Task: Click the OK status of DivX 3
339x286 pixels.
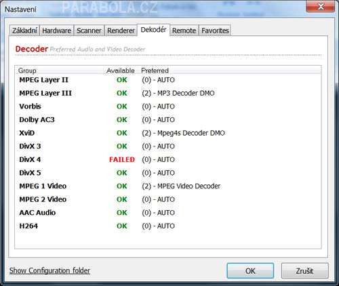Action: [x=122, y=146]
